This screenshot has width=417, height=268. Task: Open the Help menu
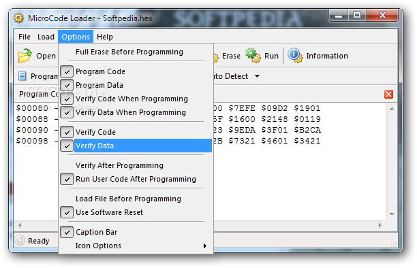click(x=105, y=37)
